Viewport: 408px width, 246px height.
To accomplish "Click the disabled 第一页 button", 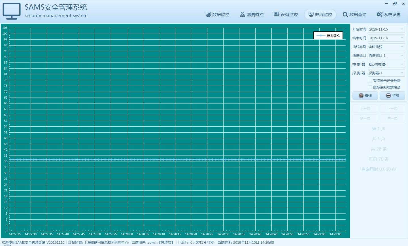I will [x=365, y=118].
